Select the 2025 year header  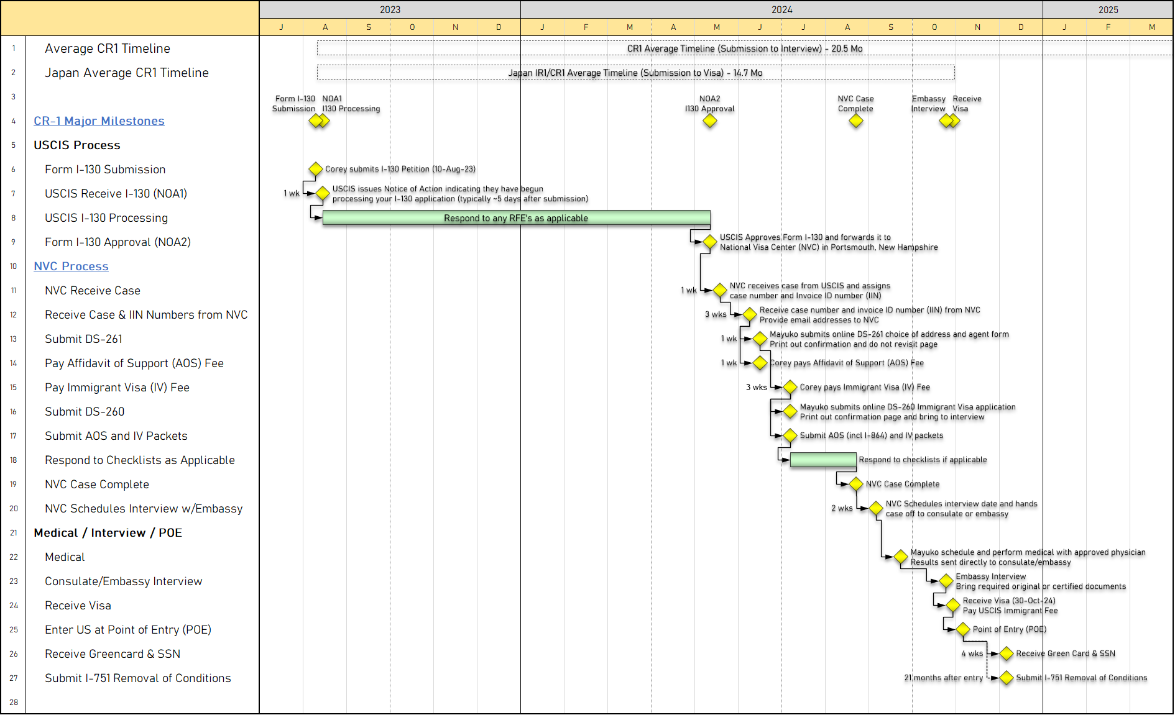click(1108, 9)
